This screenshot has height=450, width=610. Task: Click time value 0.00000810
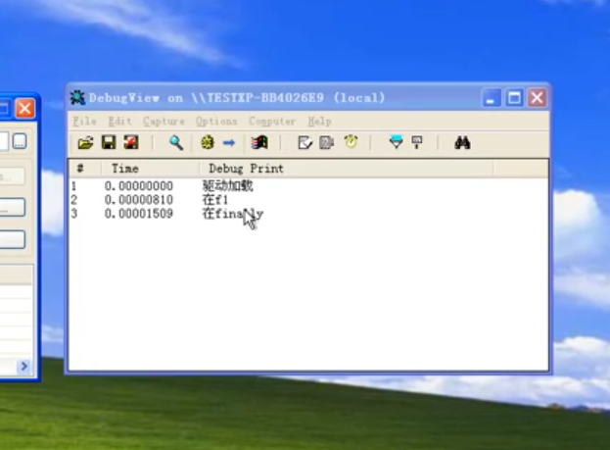pyautogui.click(x=138, y=200)
